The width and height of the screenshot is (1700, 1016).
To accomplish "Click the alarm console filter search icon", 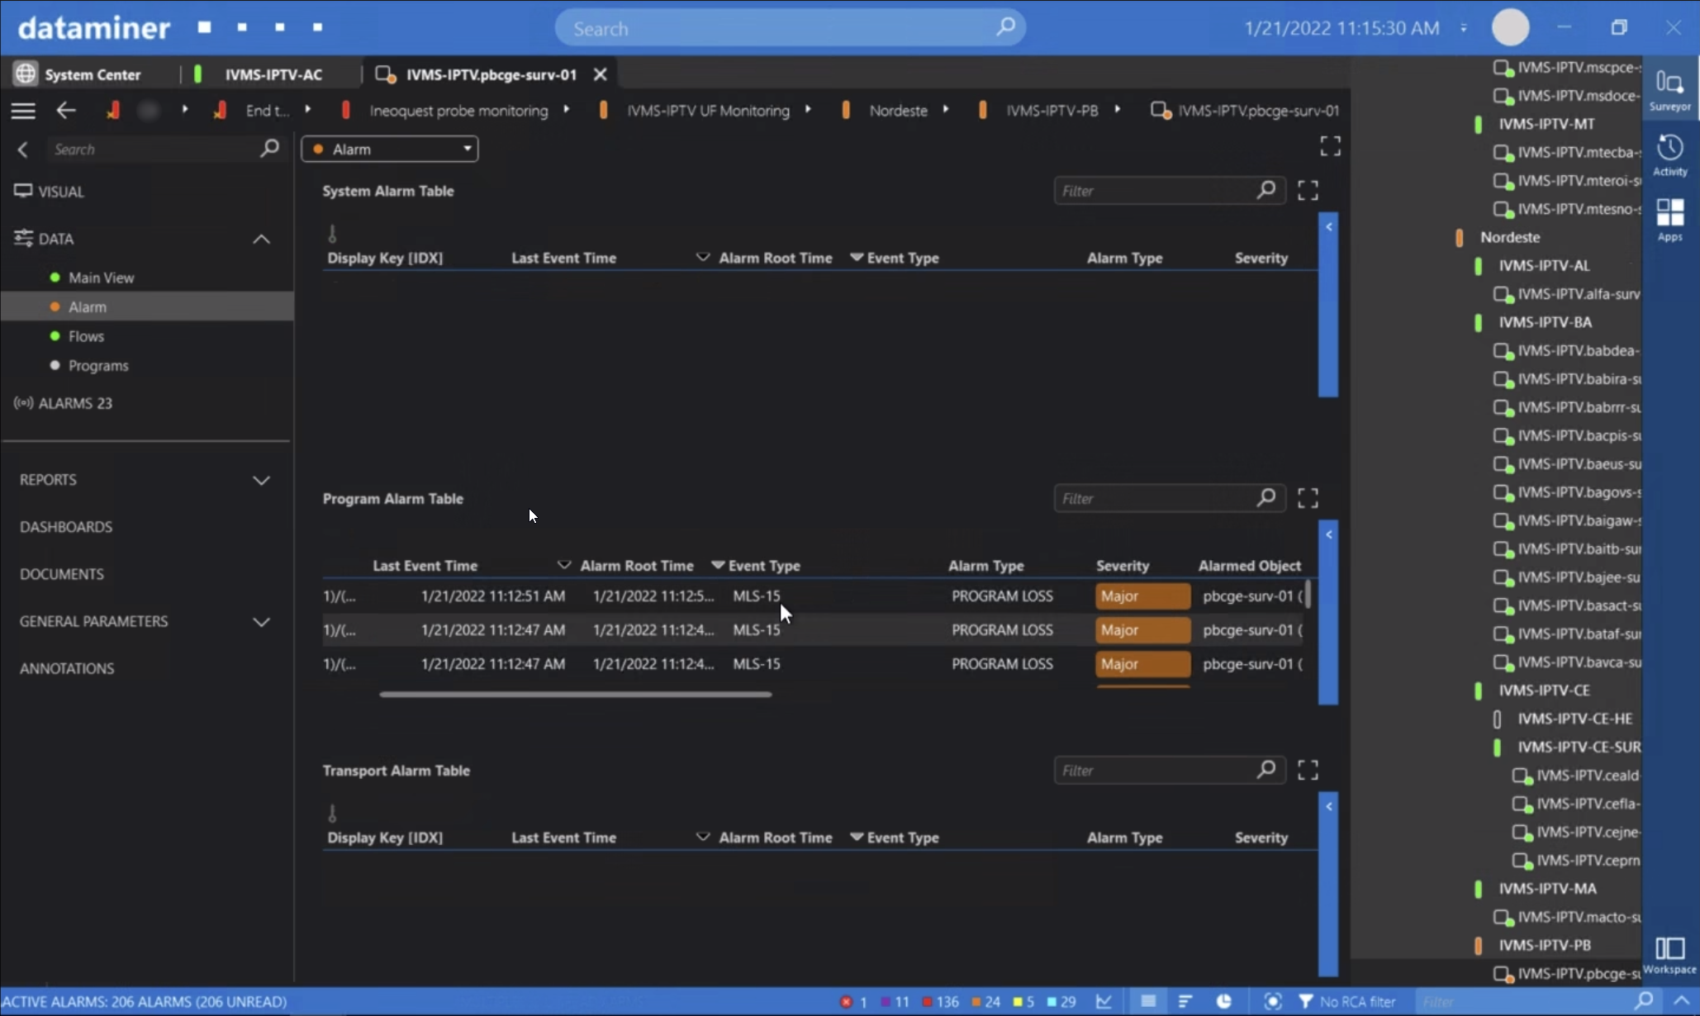I will pyautogui.click(x=1644, y=1000).
